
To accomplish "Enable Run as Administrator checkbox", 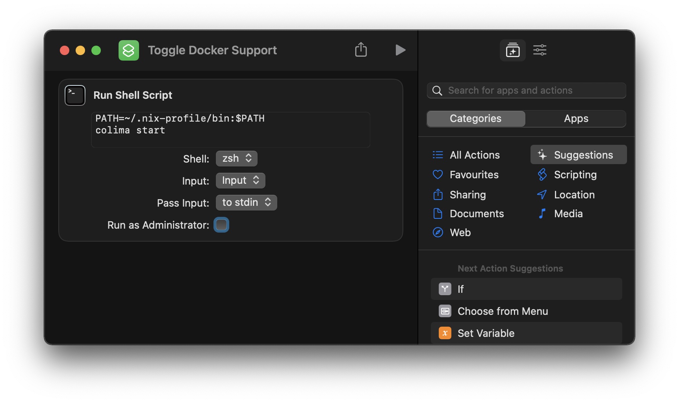I will click(x=221, y=225).
